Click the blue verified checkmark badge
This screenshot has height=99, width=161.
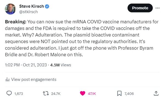pyautogui.click(x=47, y=6)
